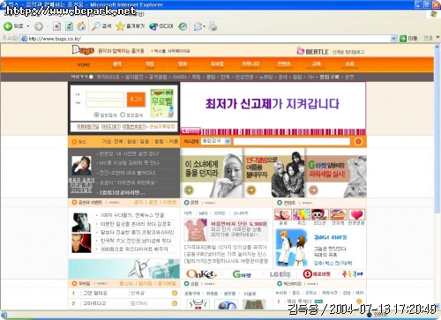Open the address bar URL dropdown

click(393, 38)
